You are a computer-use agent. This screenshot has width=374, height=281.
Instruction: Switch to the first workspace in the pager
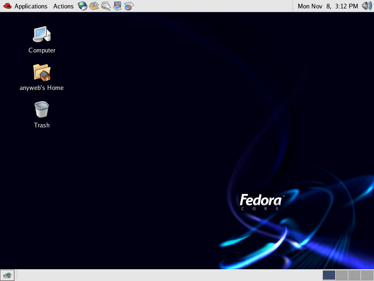(329, 275)
